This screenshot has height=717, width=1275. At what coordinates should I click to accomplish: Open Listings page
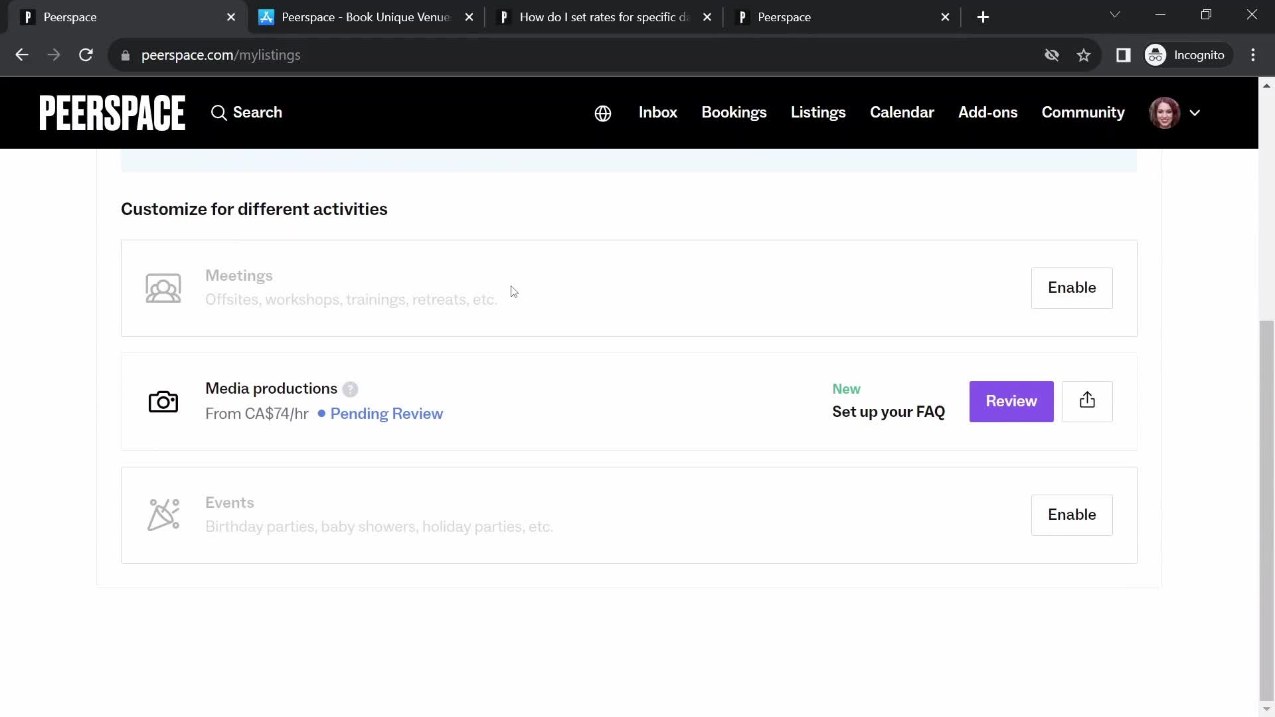[x=818, y=113]
